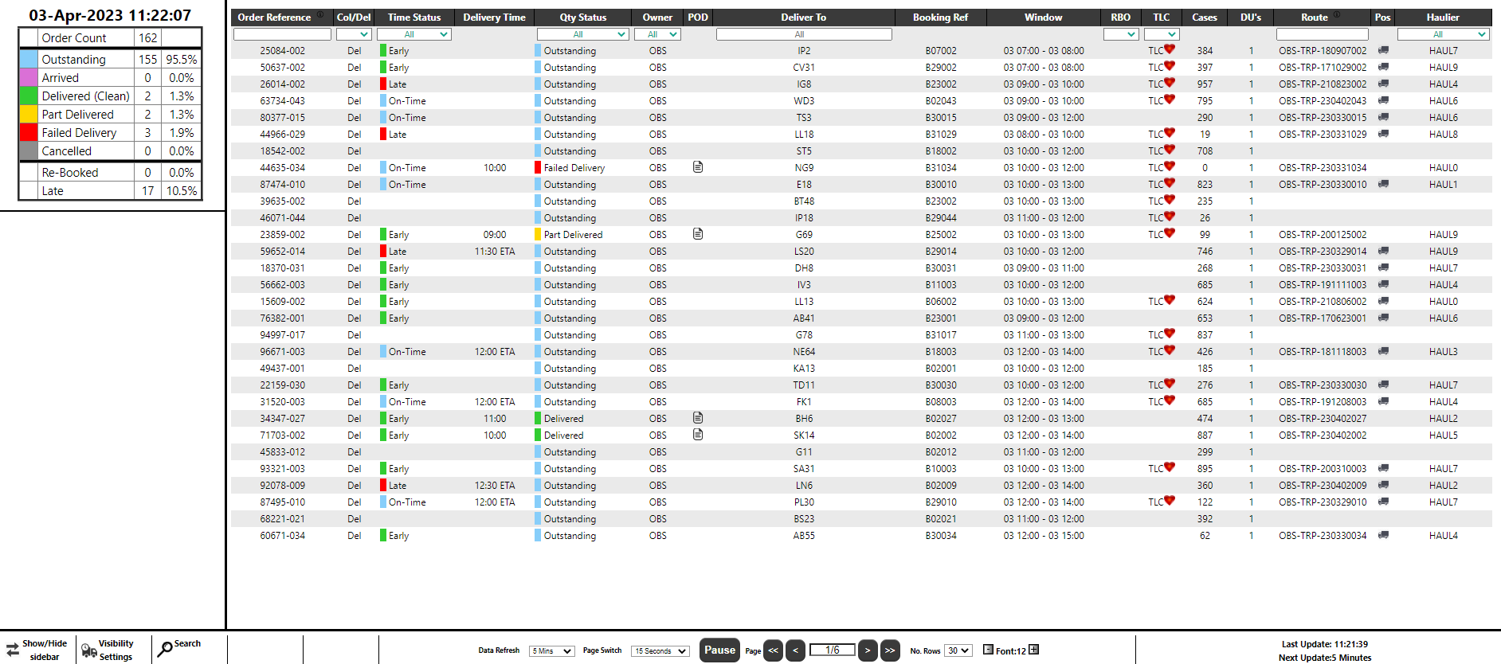Click the TLC heart icon for order 93321-003

1170,467
